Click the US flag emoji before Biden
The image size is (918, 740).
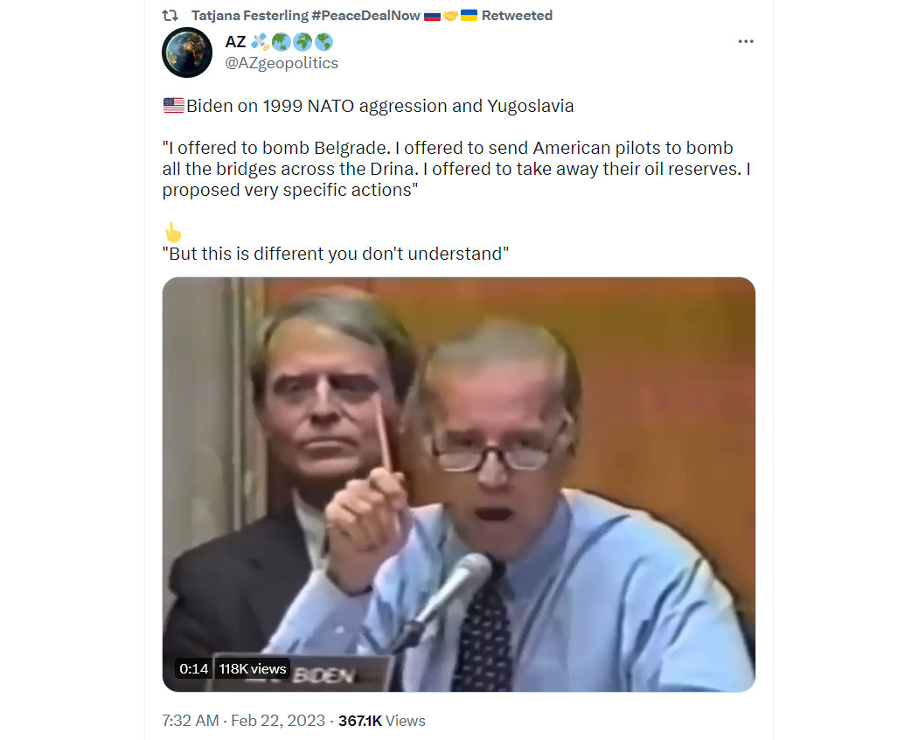(x=174, y=106)
